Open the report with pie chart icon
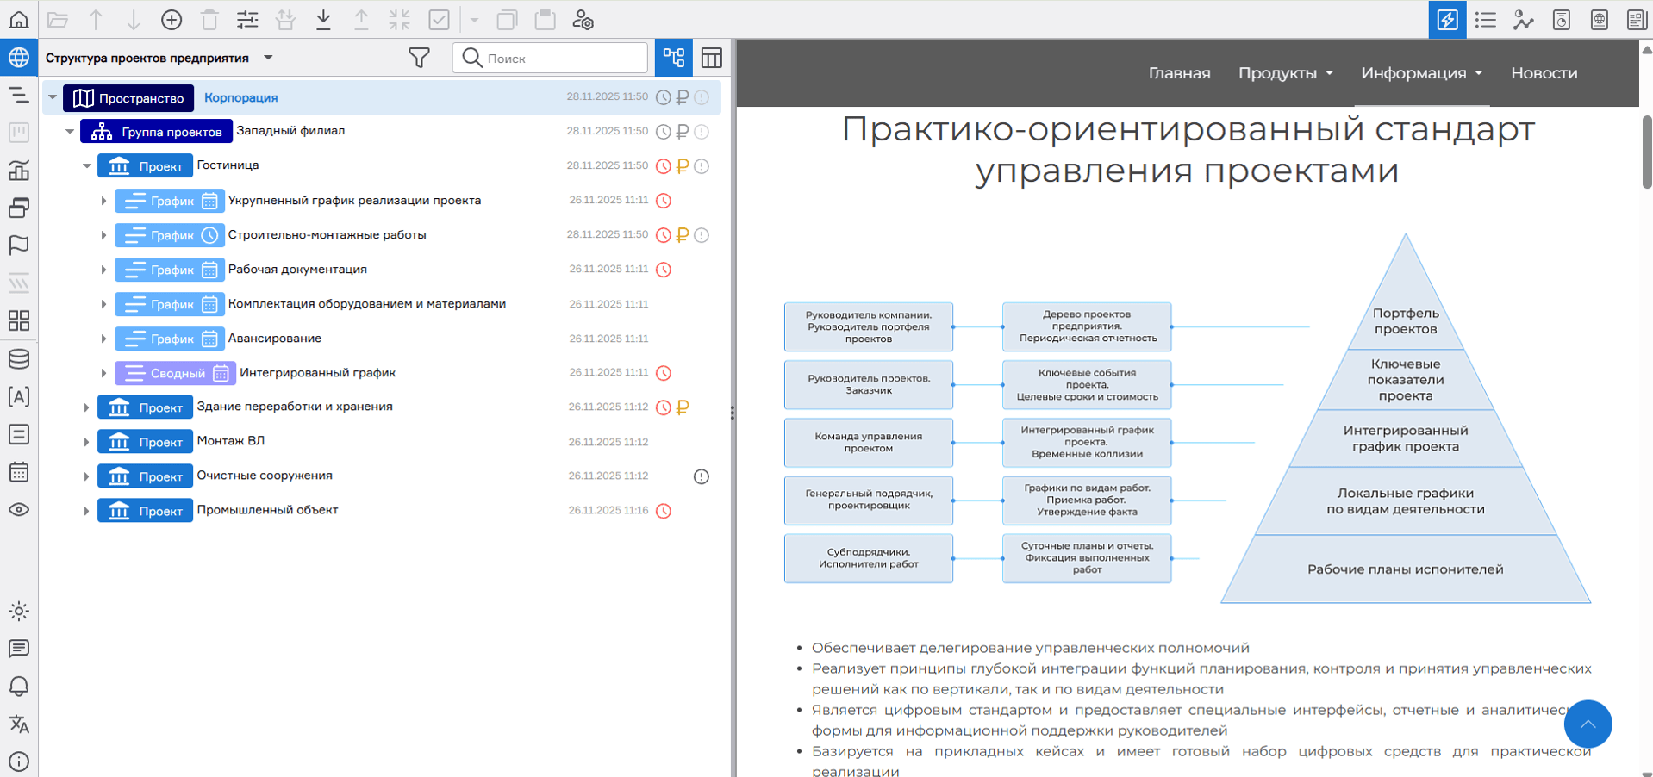Image resolution: width=1653 pixels, height=777 pixels. point(1563,20)
